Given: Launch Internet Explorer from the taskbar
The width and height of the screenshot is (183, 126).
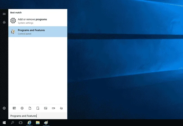Looking at the screenshot, I should tap(29, 123).
